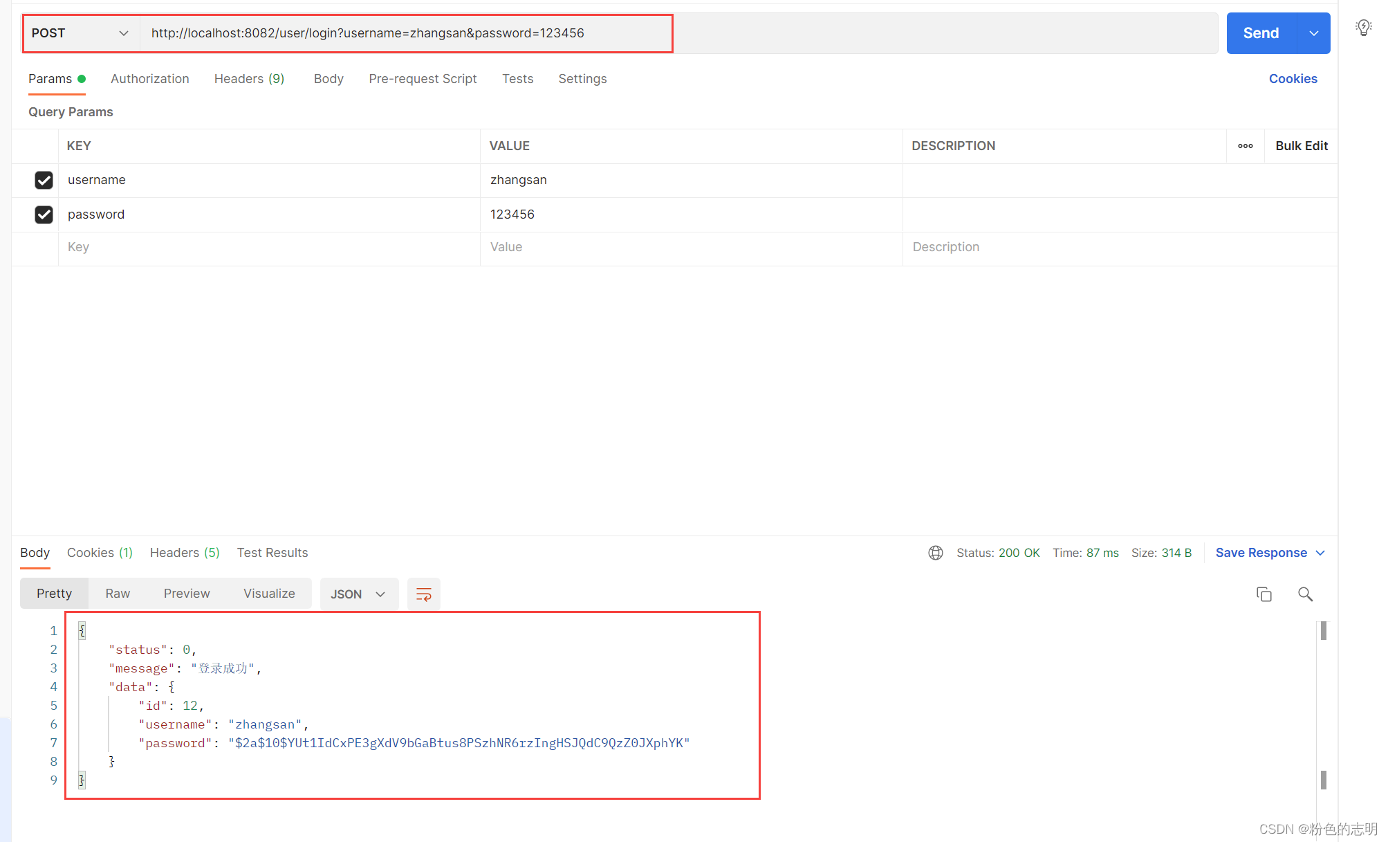
Task: Click the globe network icon near Status
Action: 935,553
